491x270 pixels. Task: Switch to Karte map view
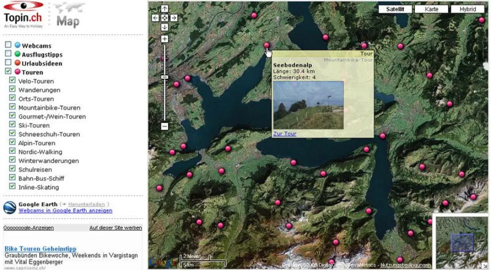(x=431, y=9)
